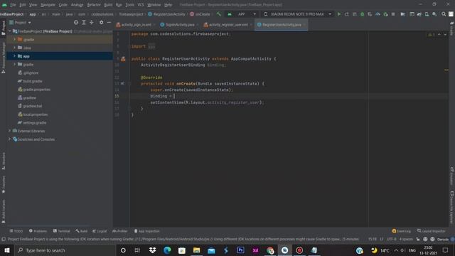This screenshot has width=455, height=256.
Task: Click the UTF-8 encoding indicator in status bar
Action: tap(391, 239)
